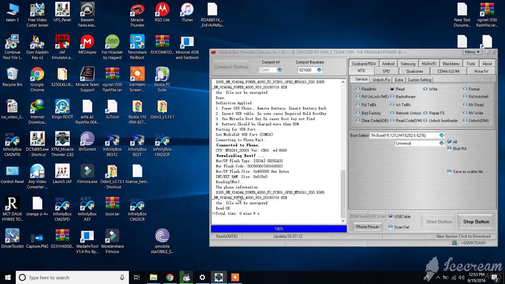Image resolution: width=505 pixels, height=284 pixels.
Task: Open the Coolsand/RDA tab
Action: tap(364, 64)
